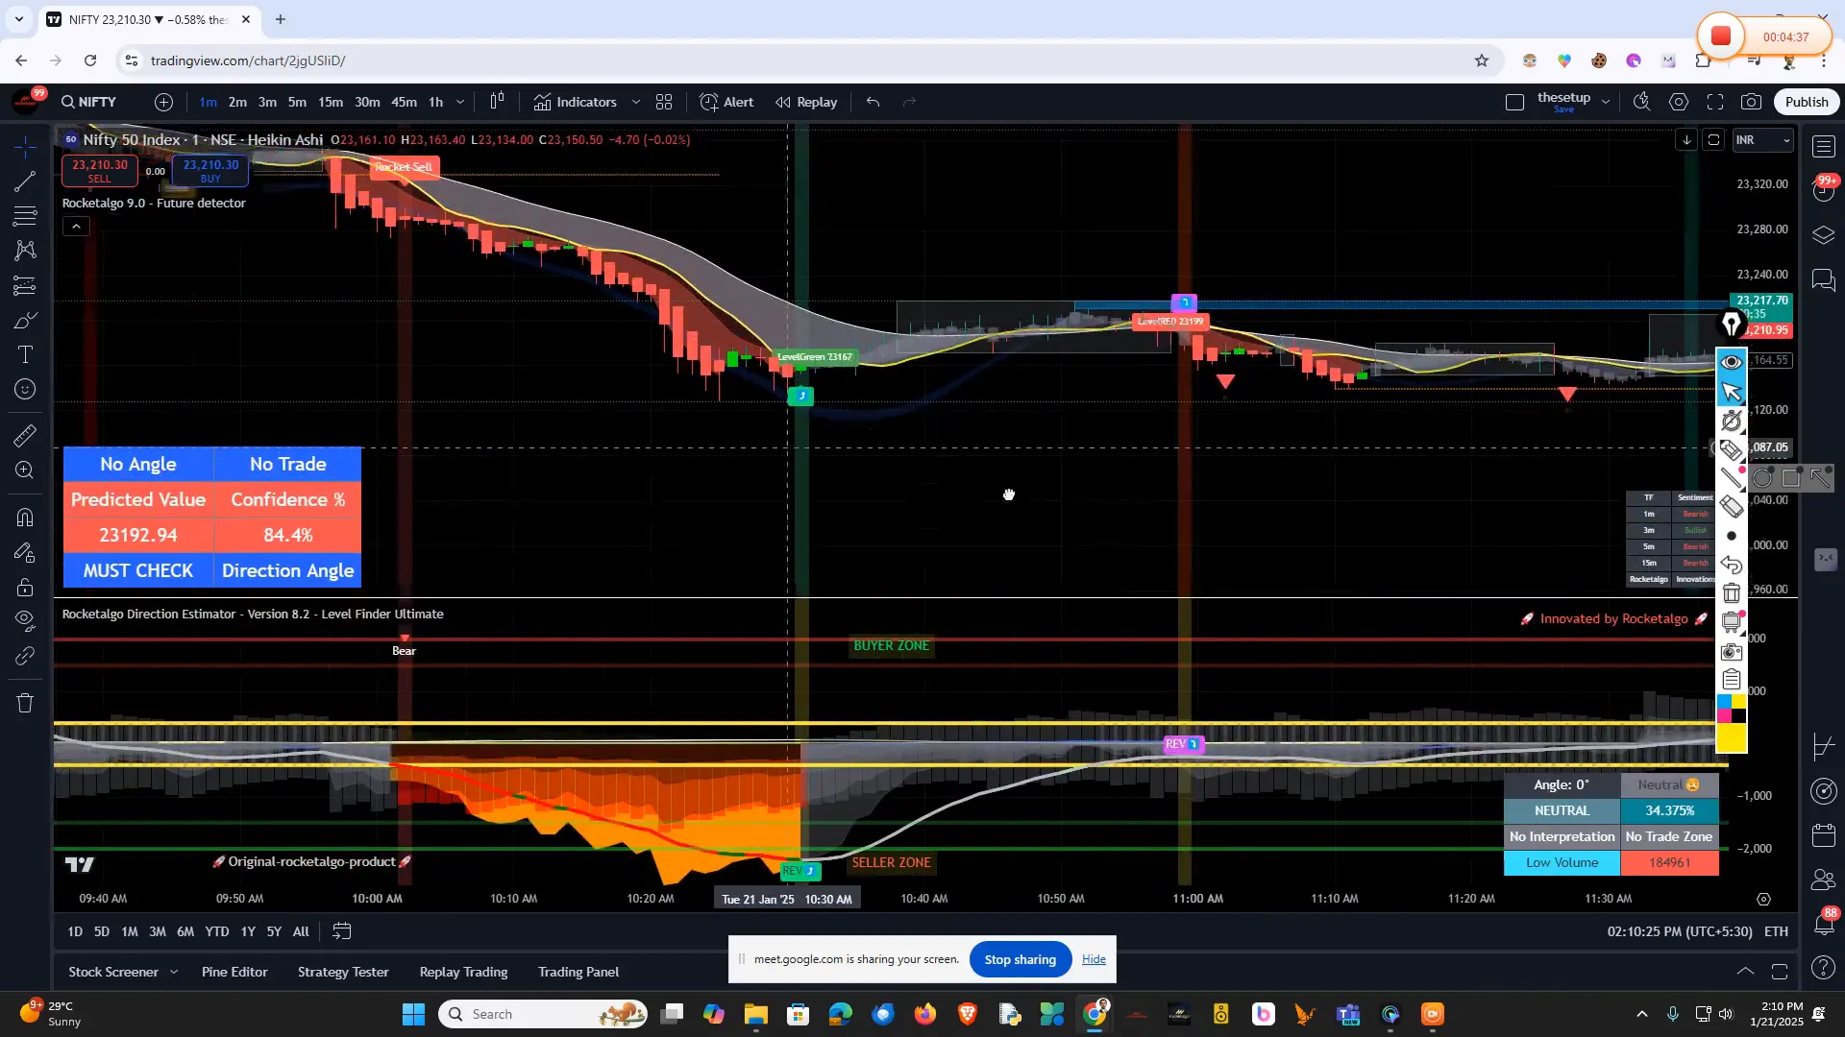Click the 23,210.30 BUY button

pyautogui.click(x=210, y=171)
